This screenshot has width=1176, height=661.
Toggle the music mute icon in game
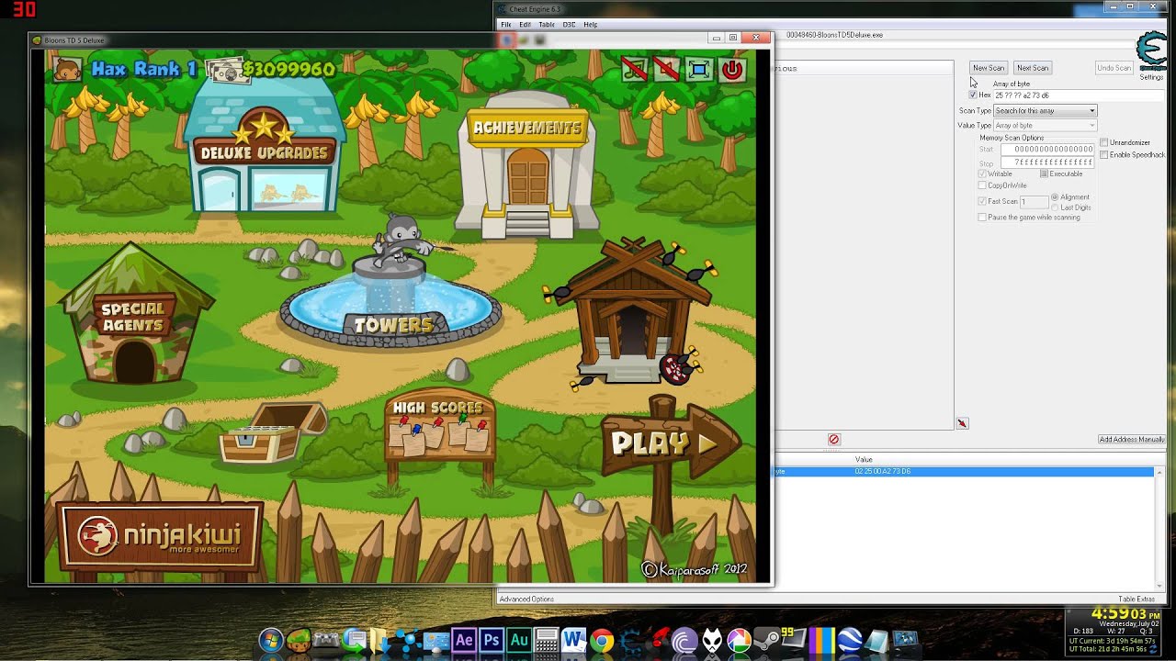pyautogui.click(x=634, y=69)
